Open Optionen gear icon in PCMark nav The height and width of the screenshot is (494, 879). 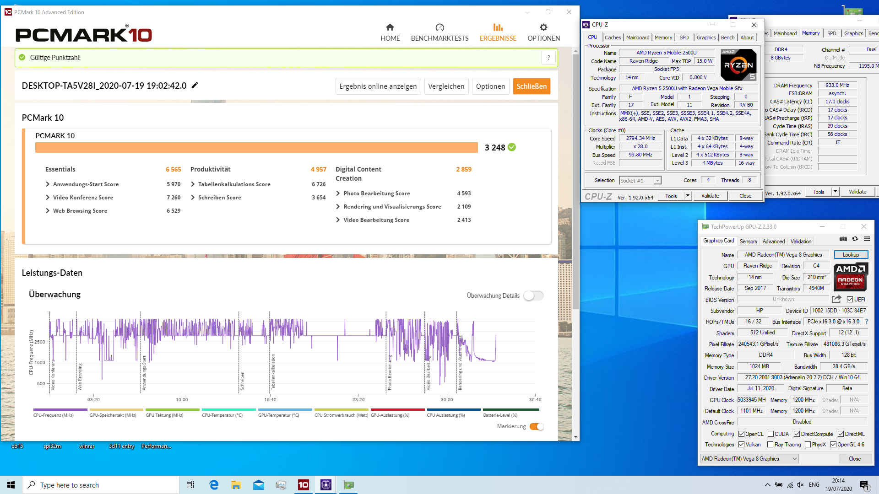pyautogui.click(x=543, y=27)
